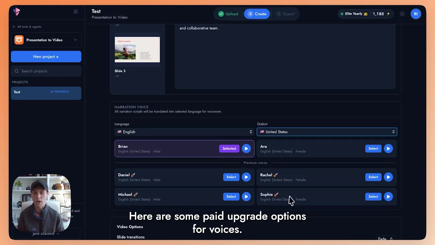
Task: Collapse sidebar with hamburger icon
Action: click(x=75, y=12)
